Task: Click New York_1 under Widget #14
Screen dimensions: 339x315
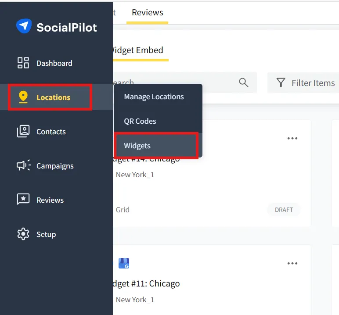Action: [135, 175]
